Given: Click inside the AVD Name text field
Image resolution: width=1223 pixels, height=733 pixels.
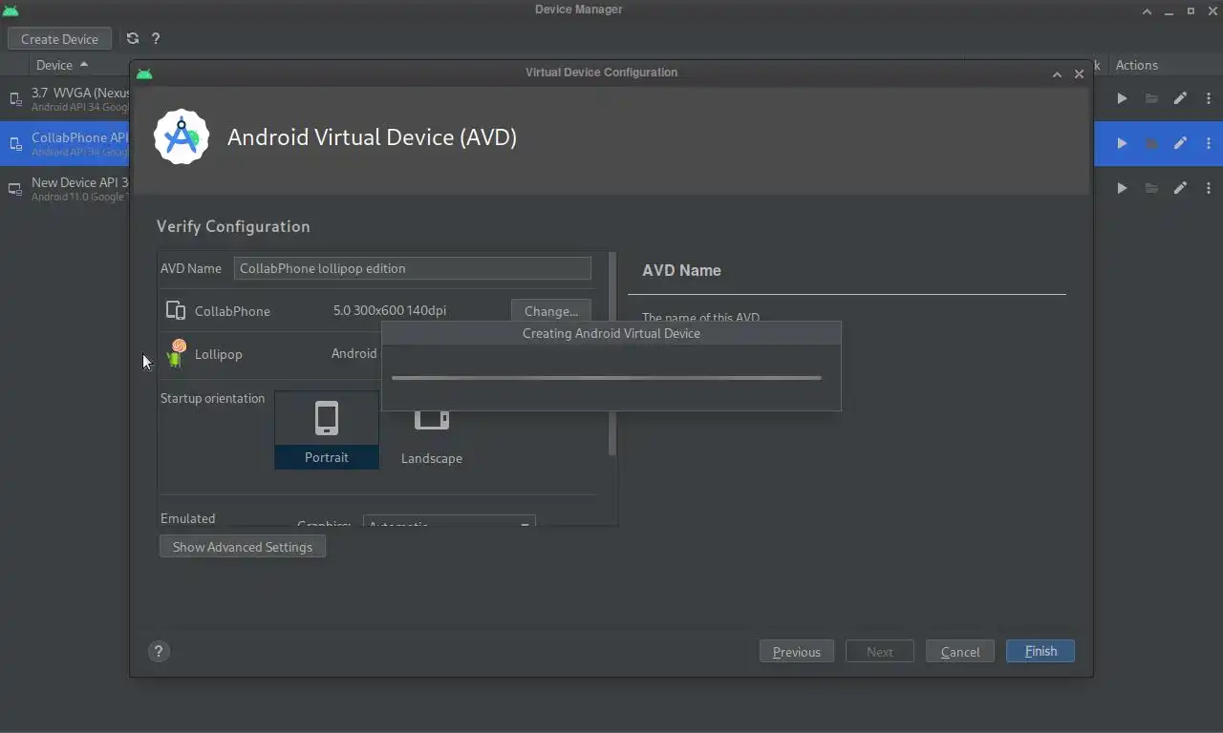Looking at the screenshot, I should click(x=412, y=268).
